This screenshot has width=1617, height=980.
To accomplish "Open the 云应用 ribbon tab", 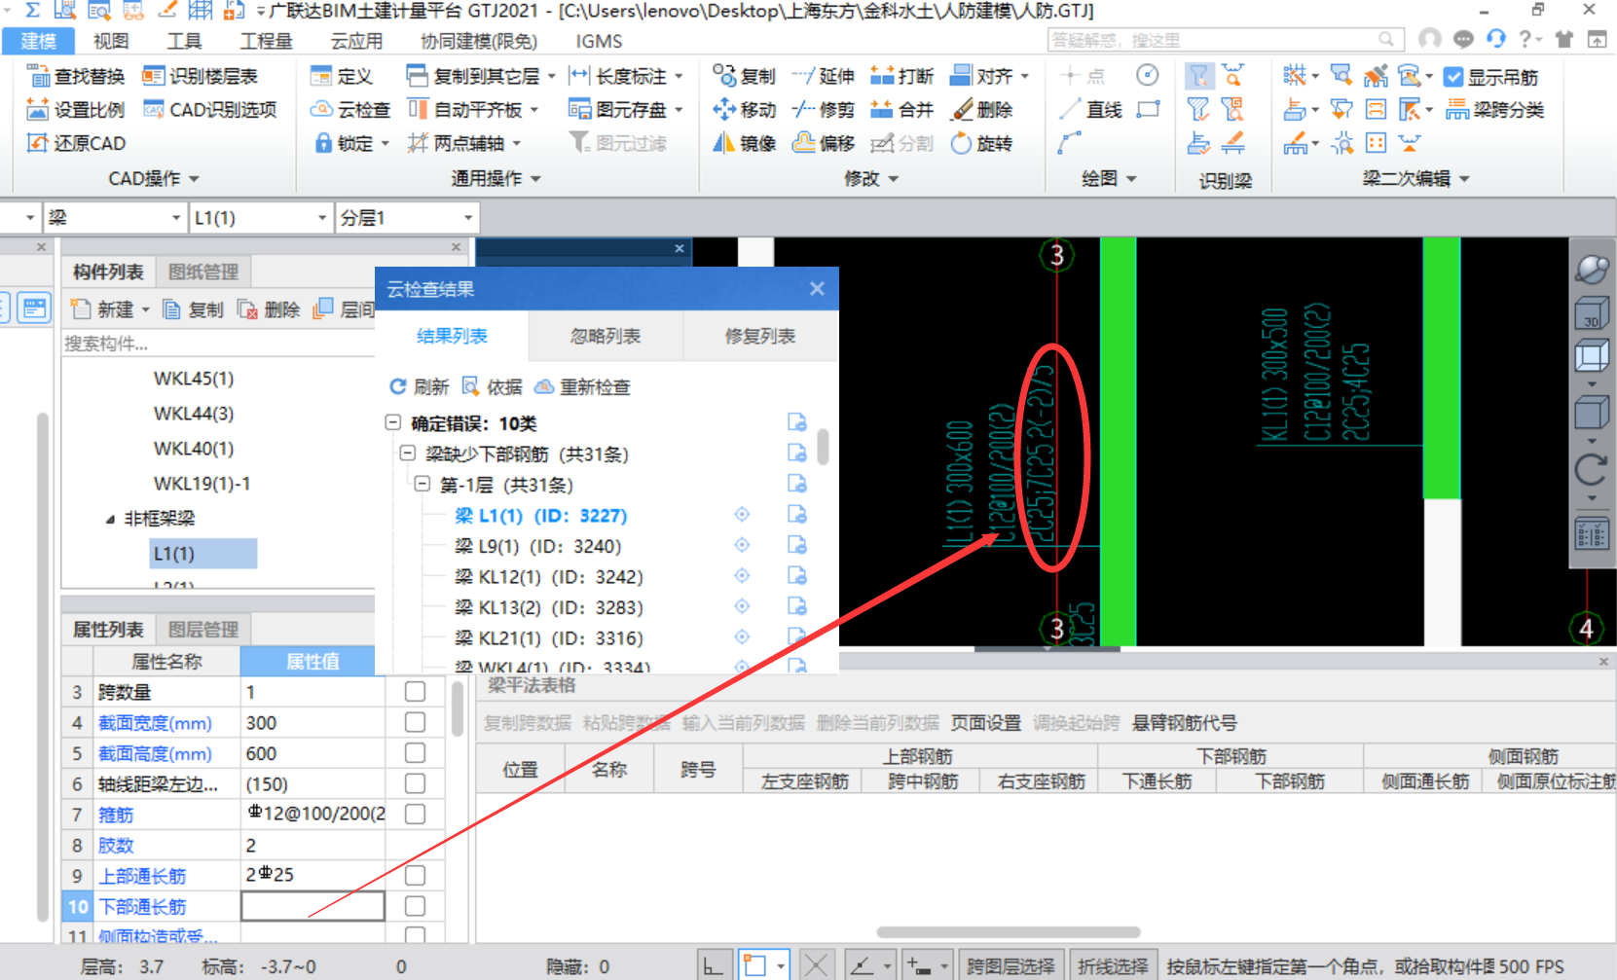I will coord(356,41).
